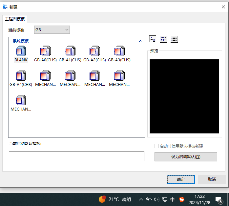Enable 启动时使用默认模板新建 checkbox
Image resolution: width=229 pixels, height=206 pixels.
click(x=156, y=146)
